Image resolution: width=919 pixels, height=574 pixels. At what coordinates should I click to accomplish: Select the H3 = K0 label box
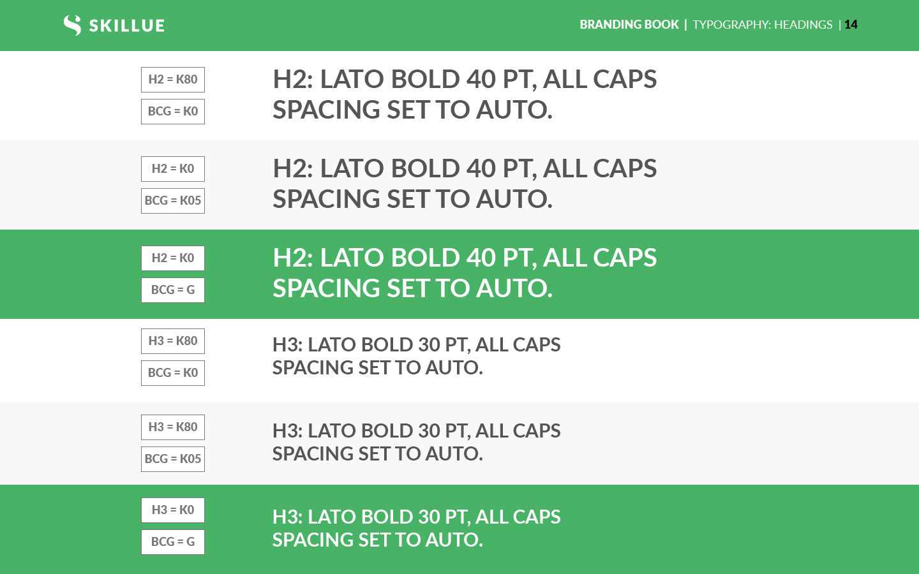[173, 510]
